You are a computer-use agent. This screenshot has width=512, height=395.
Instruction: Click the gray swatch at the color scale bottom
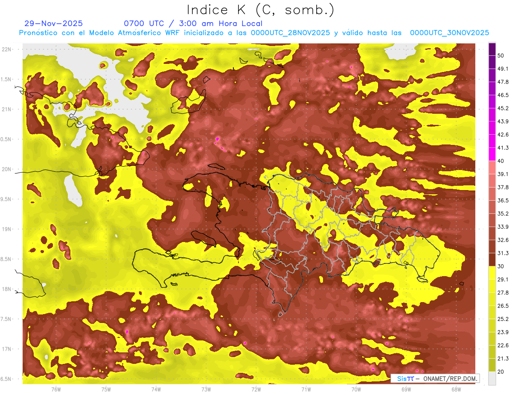[492, 378]
